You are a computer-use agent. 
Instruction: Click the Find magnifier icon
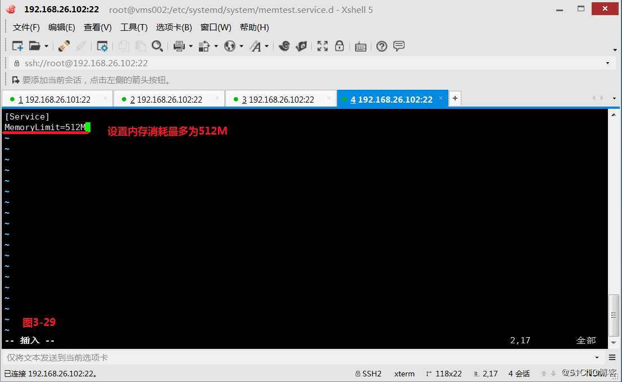coord(157,47)
